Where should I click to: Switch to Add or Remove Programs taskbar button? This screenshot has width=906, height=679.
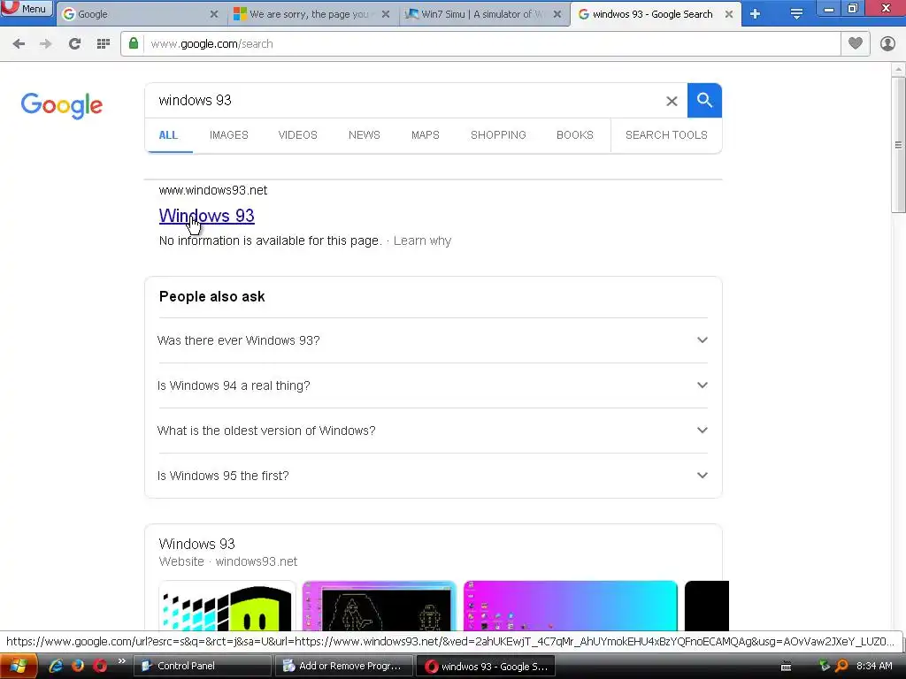coord(343,666)
